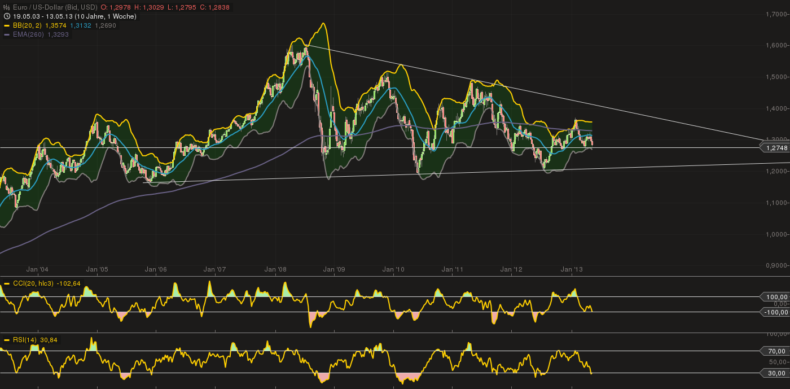Click the Jan '08 time axis label
790x389 pixels.
pyautogui.click(x=275, y=270)
